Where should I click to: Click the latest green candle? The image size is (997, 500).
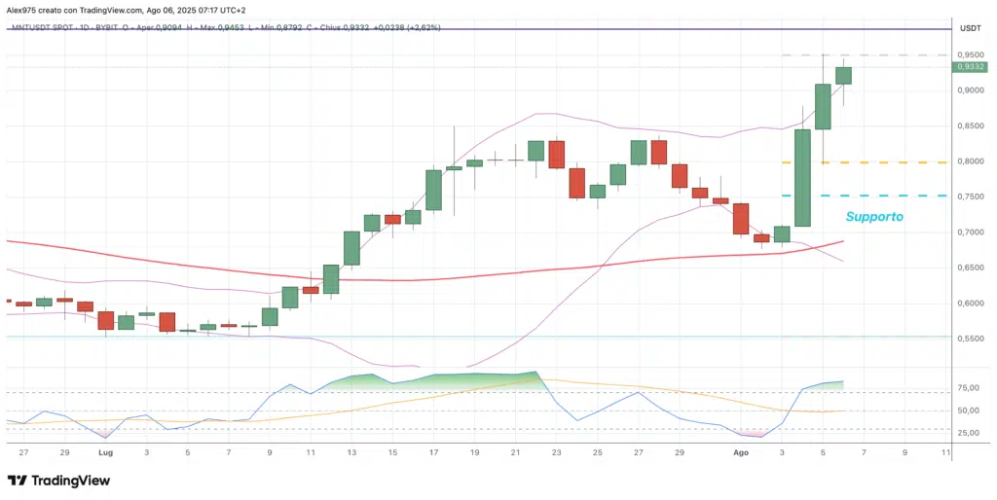[843, 75]
